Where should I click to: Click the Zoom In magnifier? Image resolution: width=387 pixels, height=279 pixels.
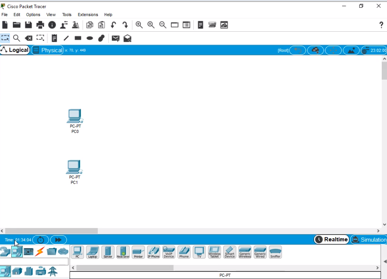tap(139, 25)
